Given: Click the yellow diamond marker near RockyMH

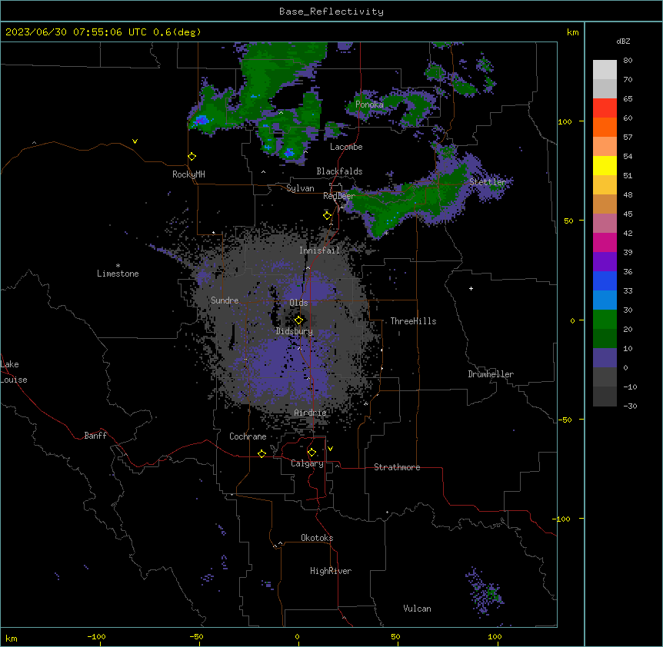Looking at the screenshot, I should (x=192, y=157).
